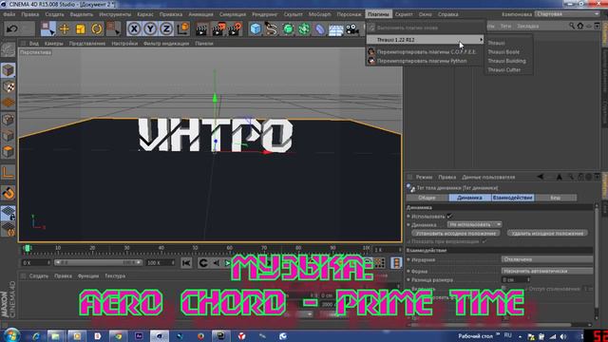Go to timeline start button
Viewport: 608px width, 342px height.
[x=186, y=263]
